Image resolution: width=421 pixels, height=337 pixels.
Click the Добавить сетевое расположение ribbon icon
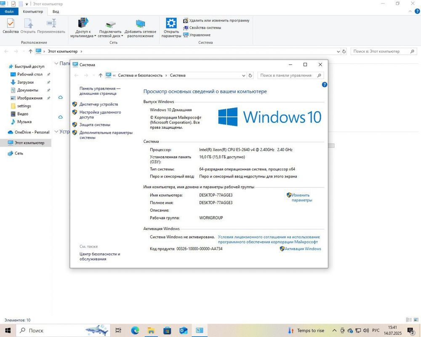pos(140,28)
